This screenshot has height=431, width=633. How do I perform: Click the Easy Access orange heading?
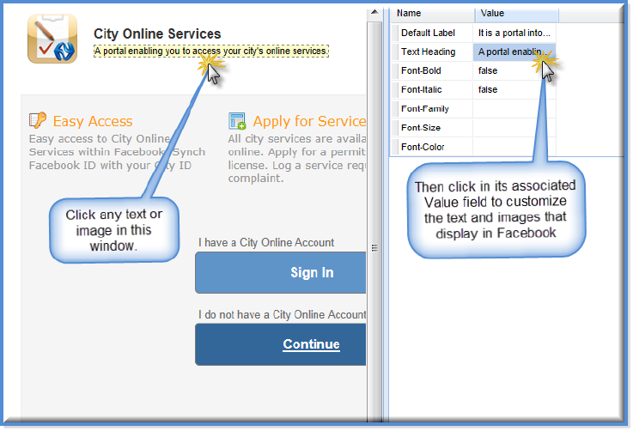pyautogui.click(x=93, y=121)
